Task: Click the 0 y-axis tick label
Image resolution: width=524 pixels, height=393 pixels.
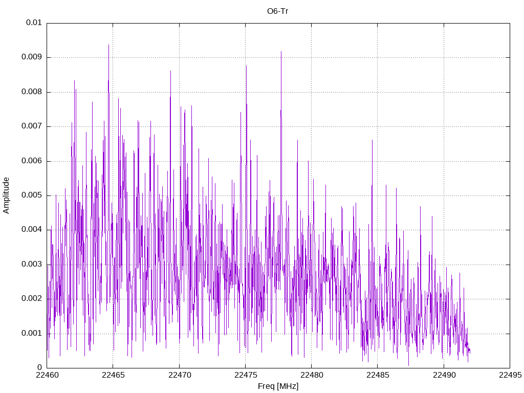Action: [40, 367]
